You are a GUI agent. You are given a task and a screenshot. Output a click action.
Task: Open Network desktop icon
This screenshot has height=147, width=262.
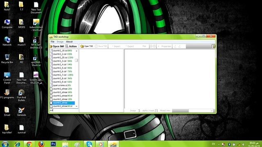7,41
